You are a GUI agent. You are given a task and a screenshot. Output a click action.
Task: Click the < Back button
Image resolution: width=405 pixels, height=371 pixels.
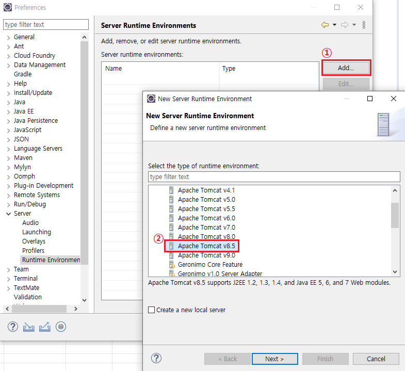coord(228,359)
